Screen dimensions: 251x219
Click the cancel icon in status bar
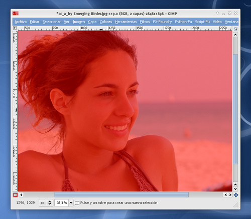[x=77, y=203]
